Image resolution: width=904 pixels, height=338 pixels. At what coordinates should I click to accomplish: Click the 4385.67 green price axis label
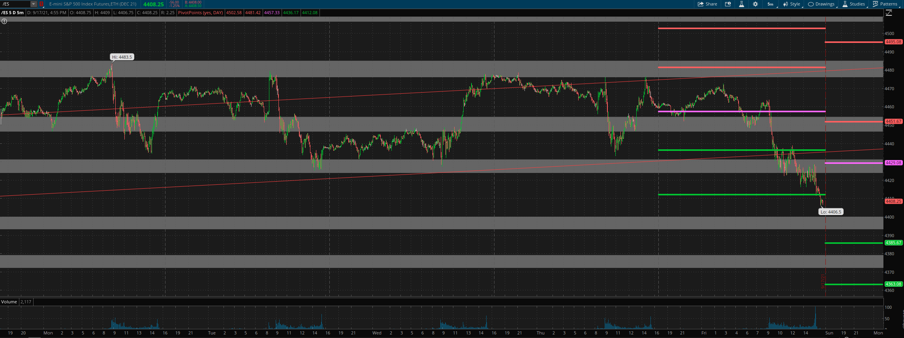click(893, 243)
